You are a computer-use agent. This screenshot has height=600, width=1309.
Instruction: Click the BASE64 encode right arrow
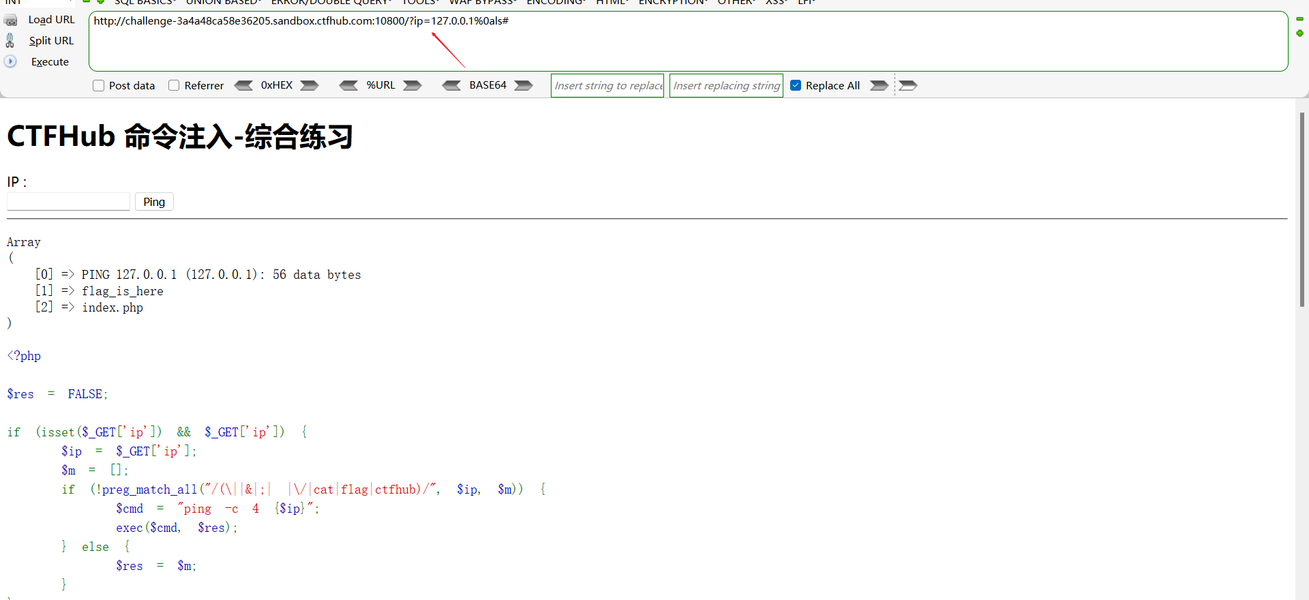524,85
